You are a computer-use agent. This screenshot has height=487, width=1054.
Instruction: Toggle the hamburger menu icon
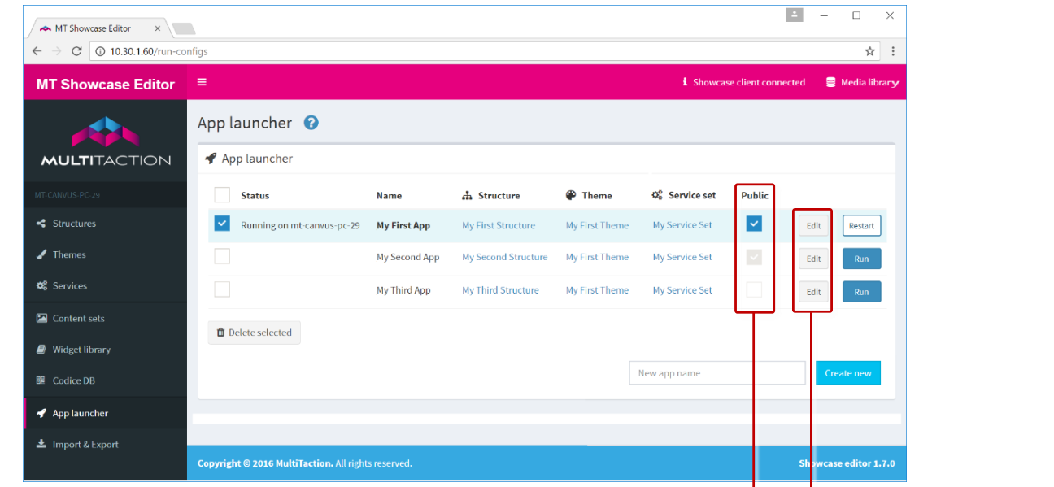point(202,82)
